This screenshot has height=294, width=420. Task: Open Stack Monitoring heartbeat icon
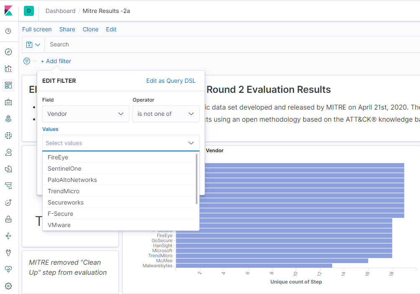8,269
